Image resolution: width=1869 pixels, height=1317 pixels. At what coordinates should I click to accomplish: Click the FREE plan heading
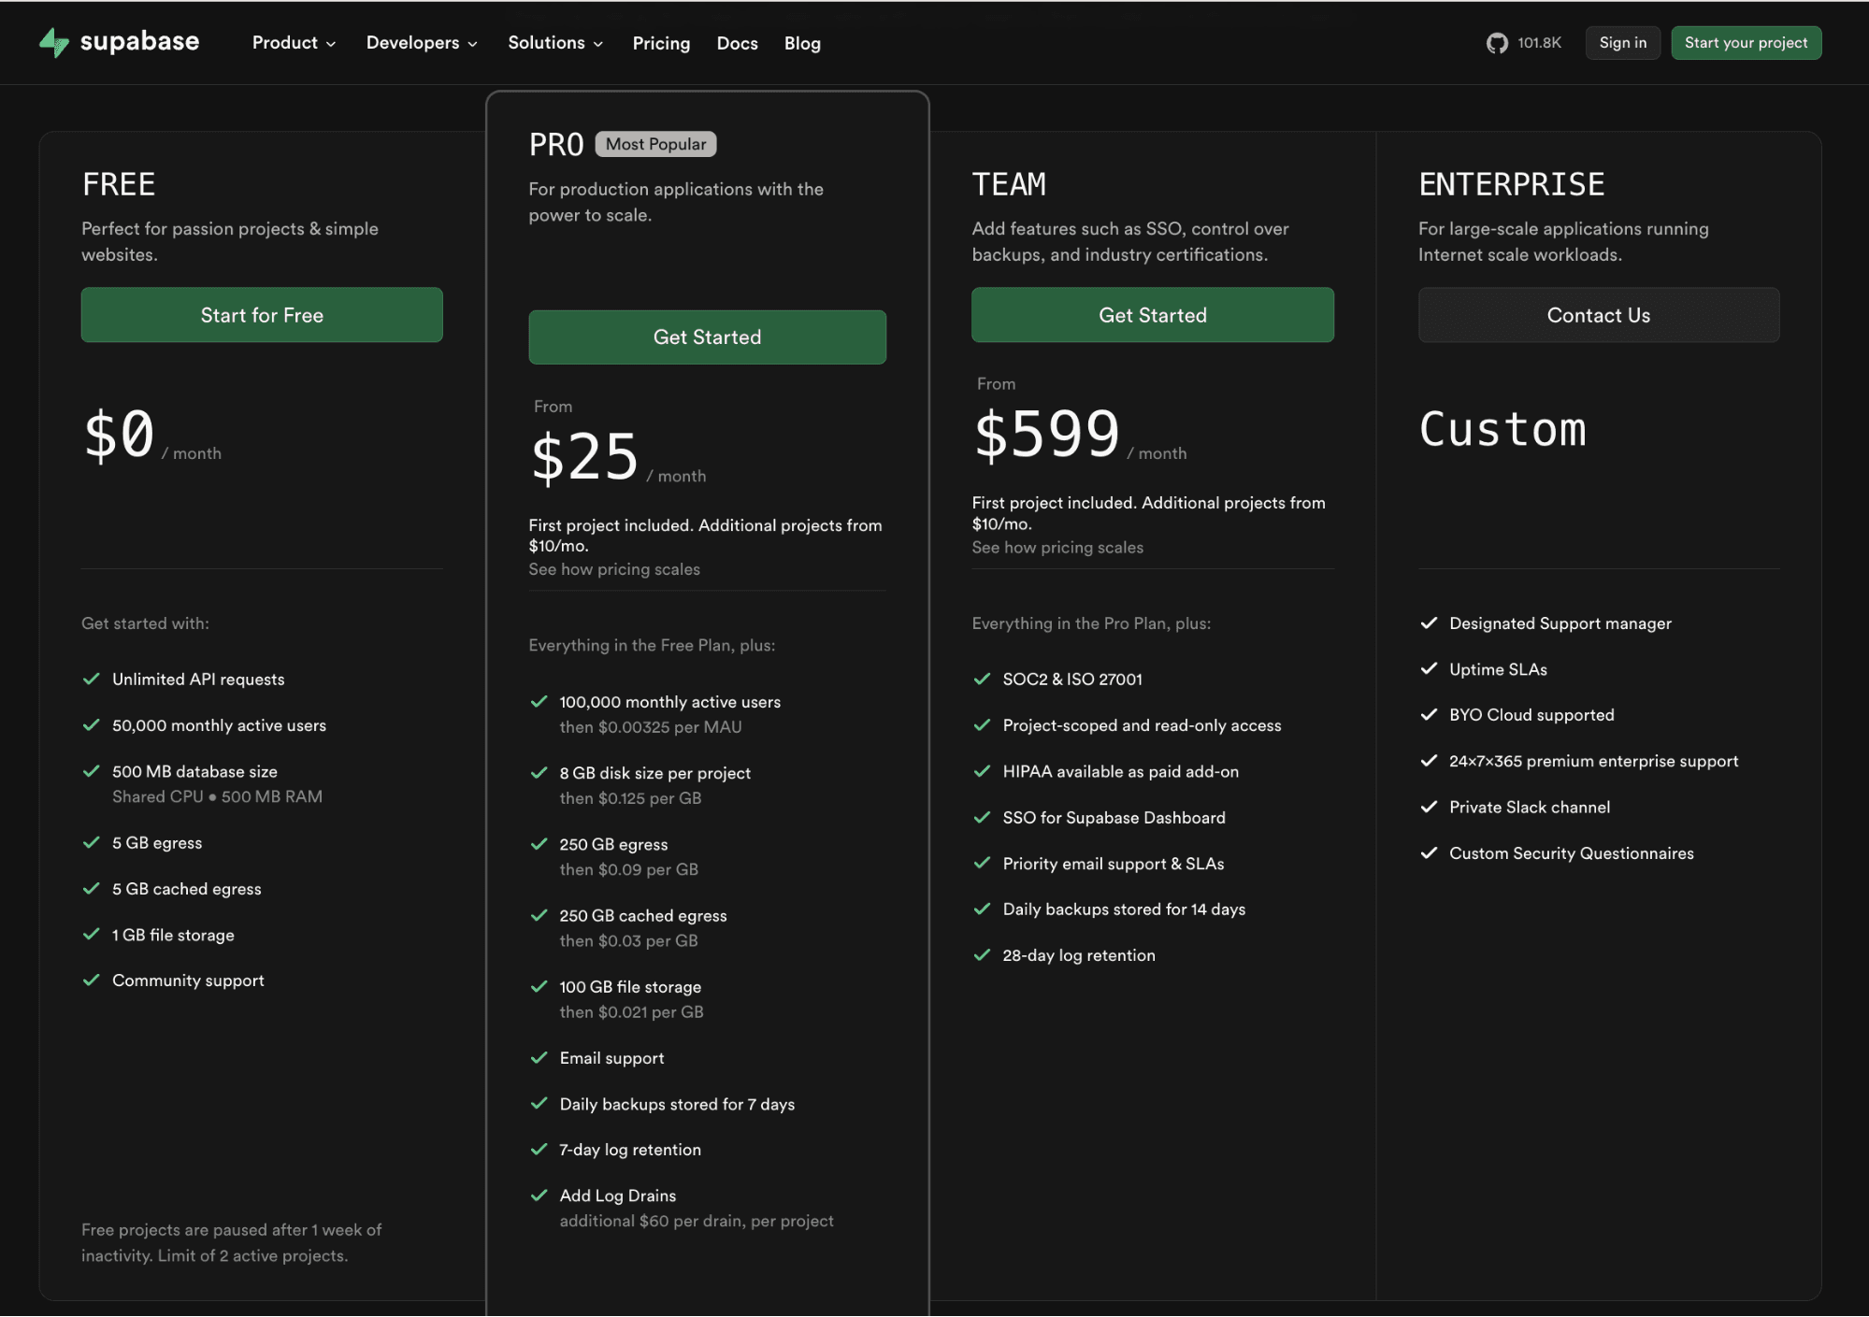click(119, 184)
